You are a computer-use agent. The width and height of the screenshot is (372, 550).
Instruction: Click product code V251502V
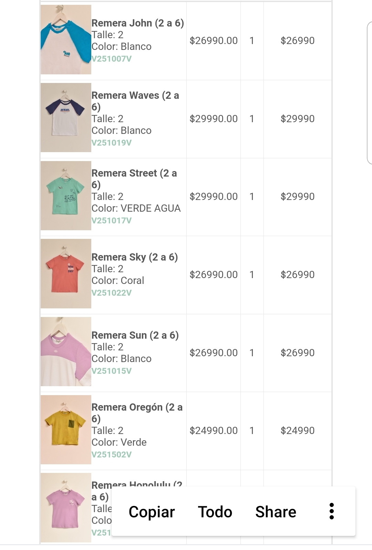(112, 455)
